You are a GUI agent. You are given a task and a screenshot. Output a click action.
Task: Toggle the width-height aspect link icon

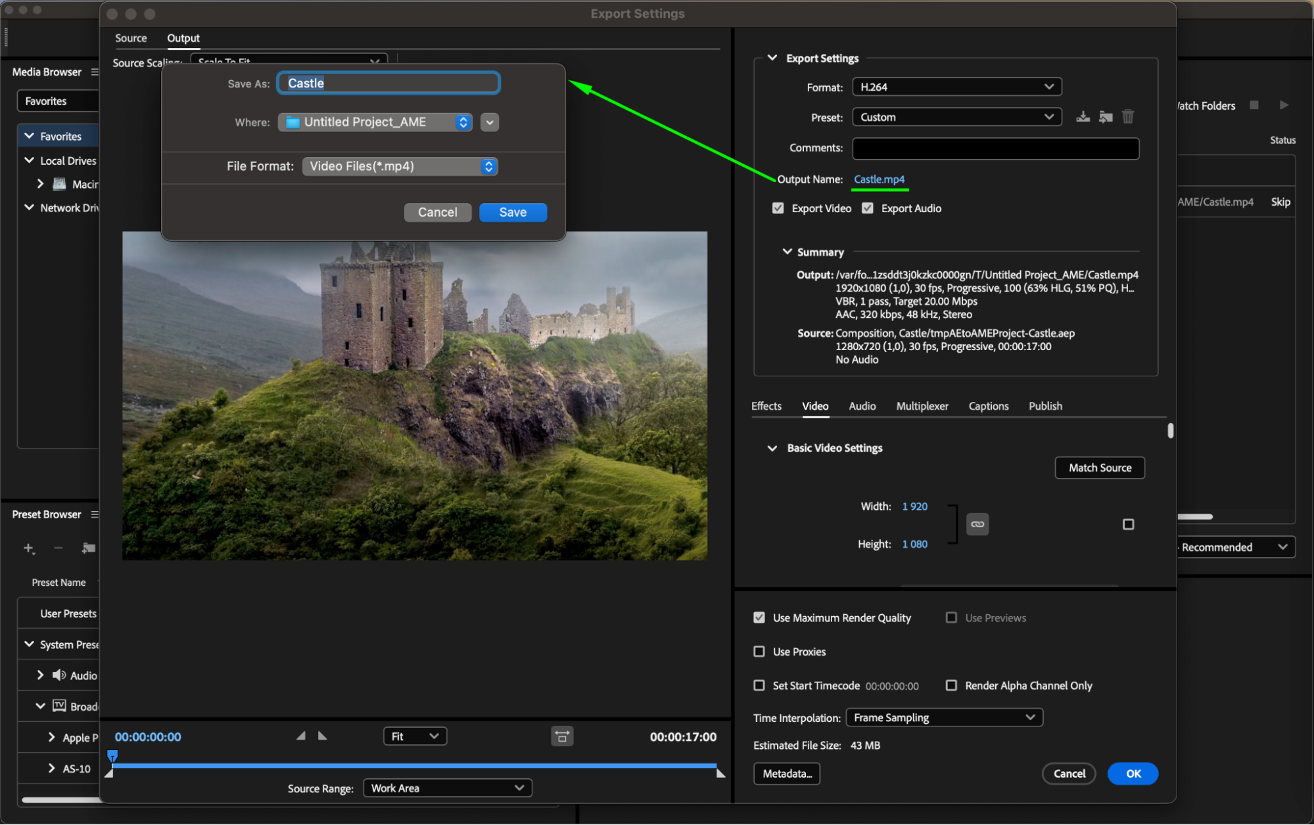(977, 524)
